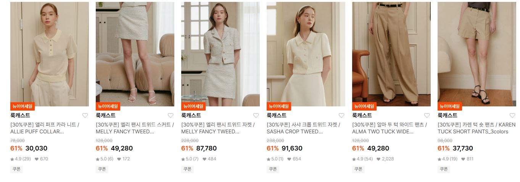This screenshot has height=182, width=520.
Task: Click brand name 룩캐스트 above Melly Tweed jacket
Action: (x=191, y=115)
